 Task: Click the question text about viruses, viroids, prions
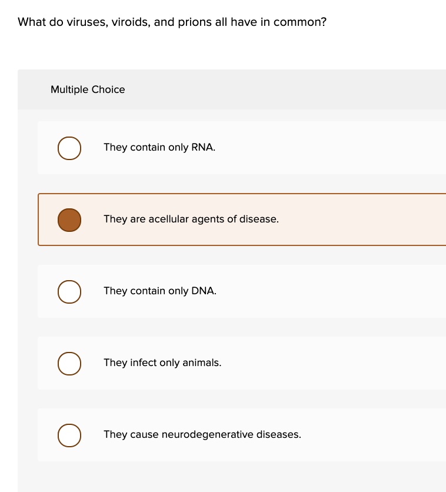pos(172,22)
